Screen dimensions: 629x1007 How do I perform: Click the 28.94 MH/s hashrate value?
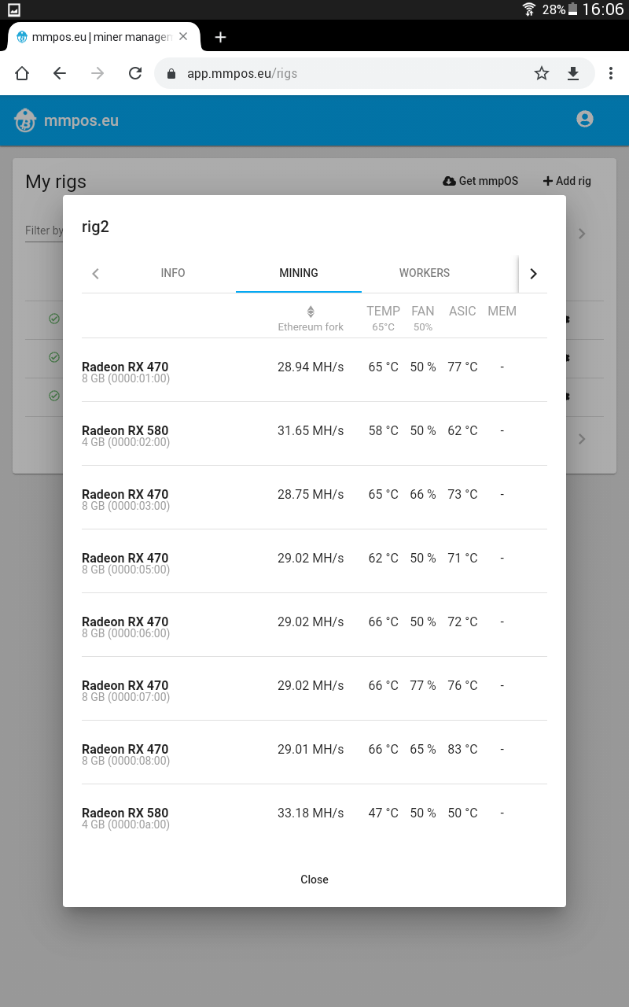(311, 367)
